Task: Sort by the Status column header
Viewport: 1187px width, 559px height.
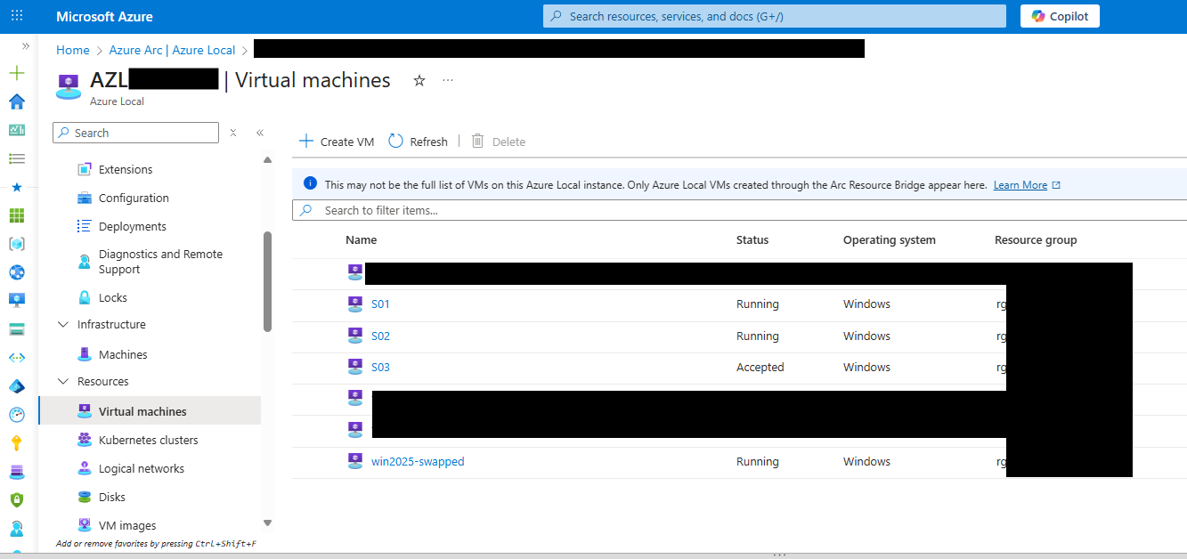Action: pos(752,240)
